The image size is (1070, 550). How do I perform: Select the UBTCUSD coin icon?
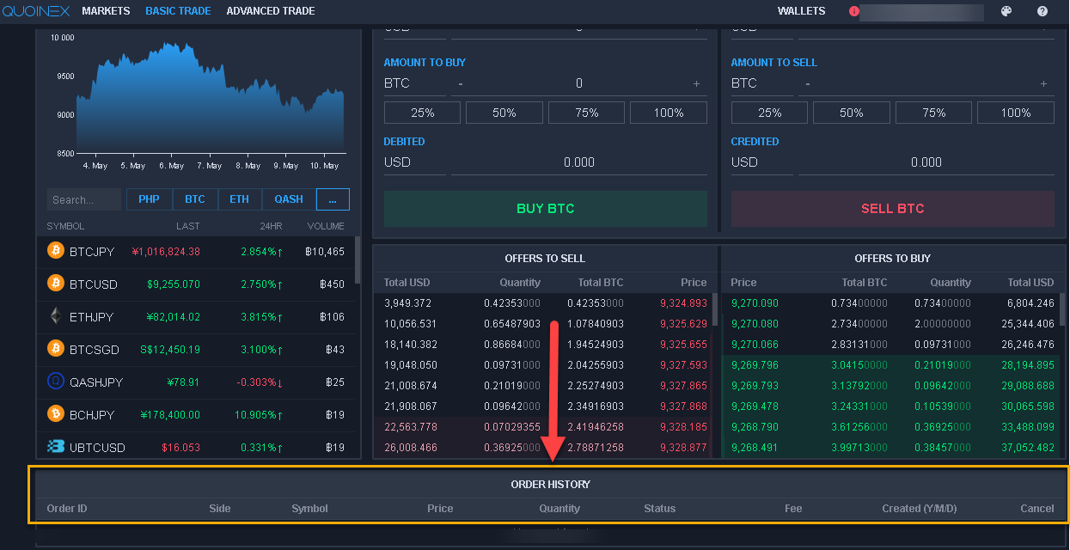tap(56, 447)
